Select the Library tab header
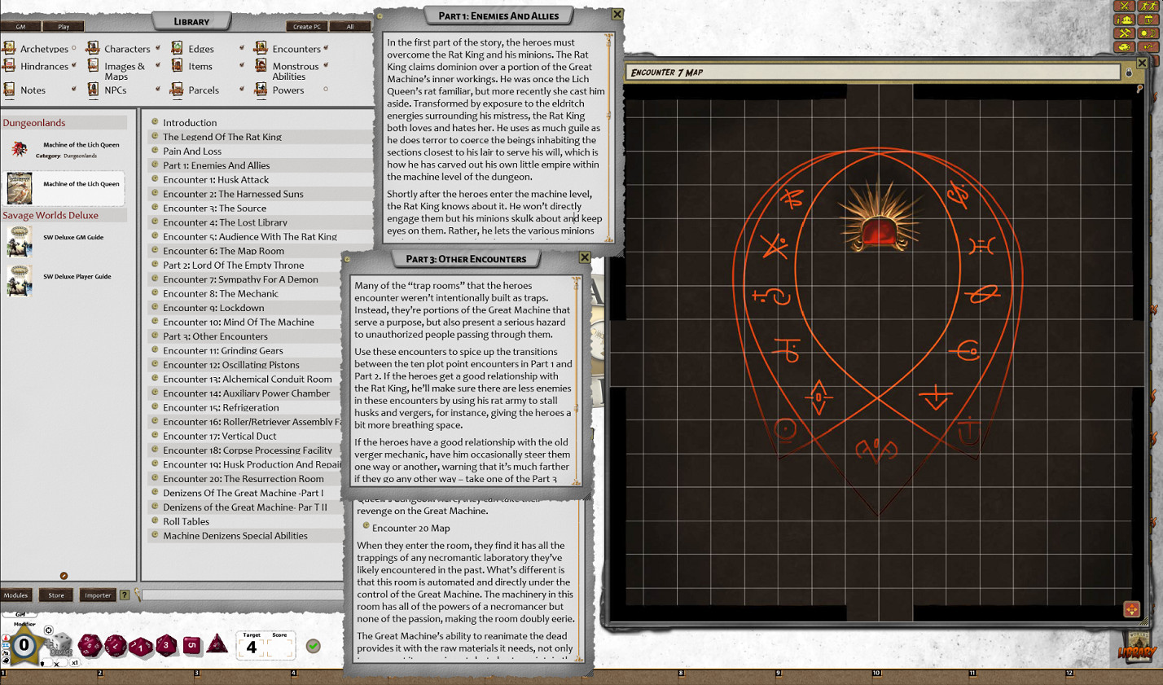The width and height of the screenshot is (1163, 685). click(x=192, y=20)
